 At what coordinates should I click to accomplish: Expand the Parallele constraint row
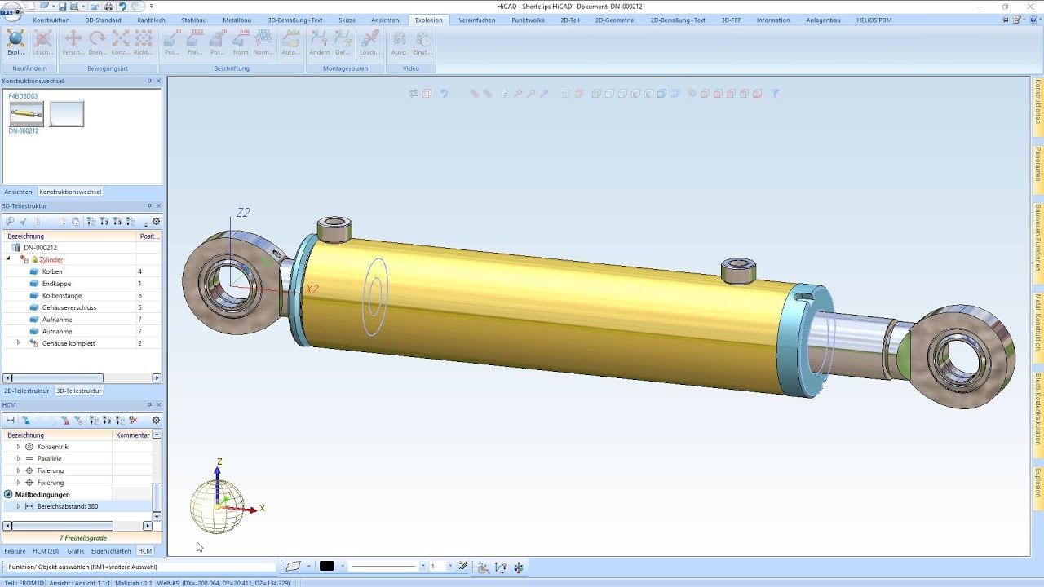[19, 458]
